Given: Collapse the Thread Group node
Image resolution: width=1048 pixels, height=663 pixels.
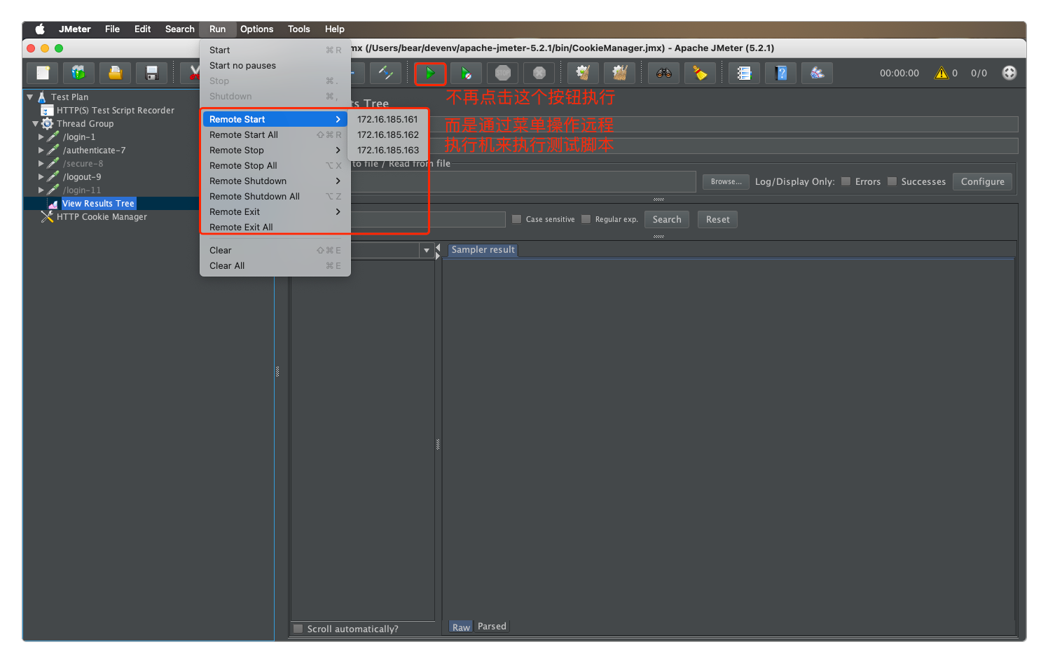Looking at the screenshot, I should coord(36,124).
